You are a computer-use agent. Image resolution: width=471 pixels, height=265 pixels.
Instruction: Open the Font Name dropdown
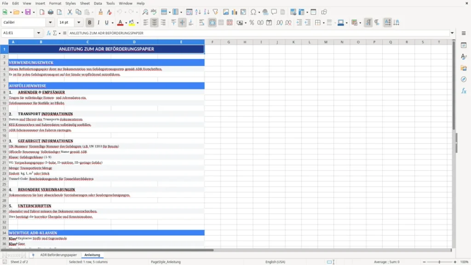(x=50, y=22)
